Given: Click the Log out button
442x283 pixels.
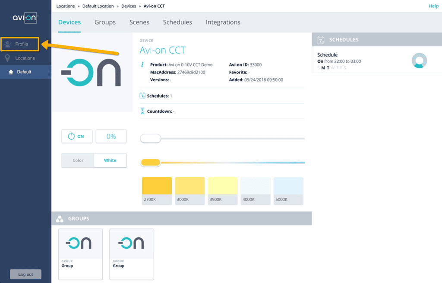Looking at the screenshot, I should pyautogui.click(x=25, y=274).
